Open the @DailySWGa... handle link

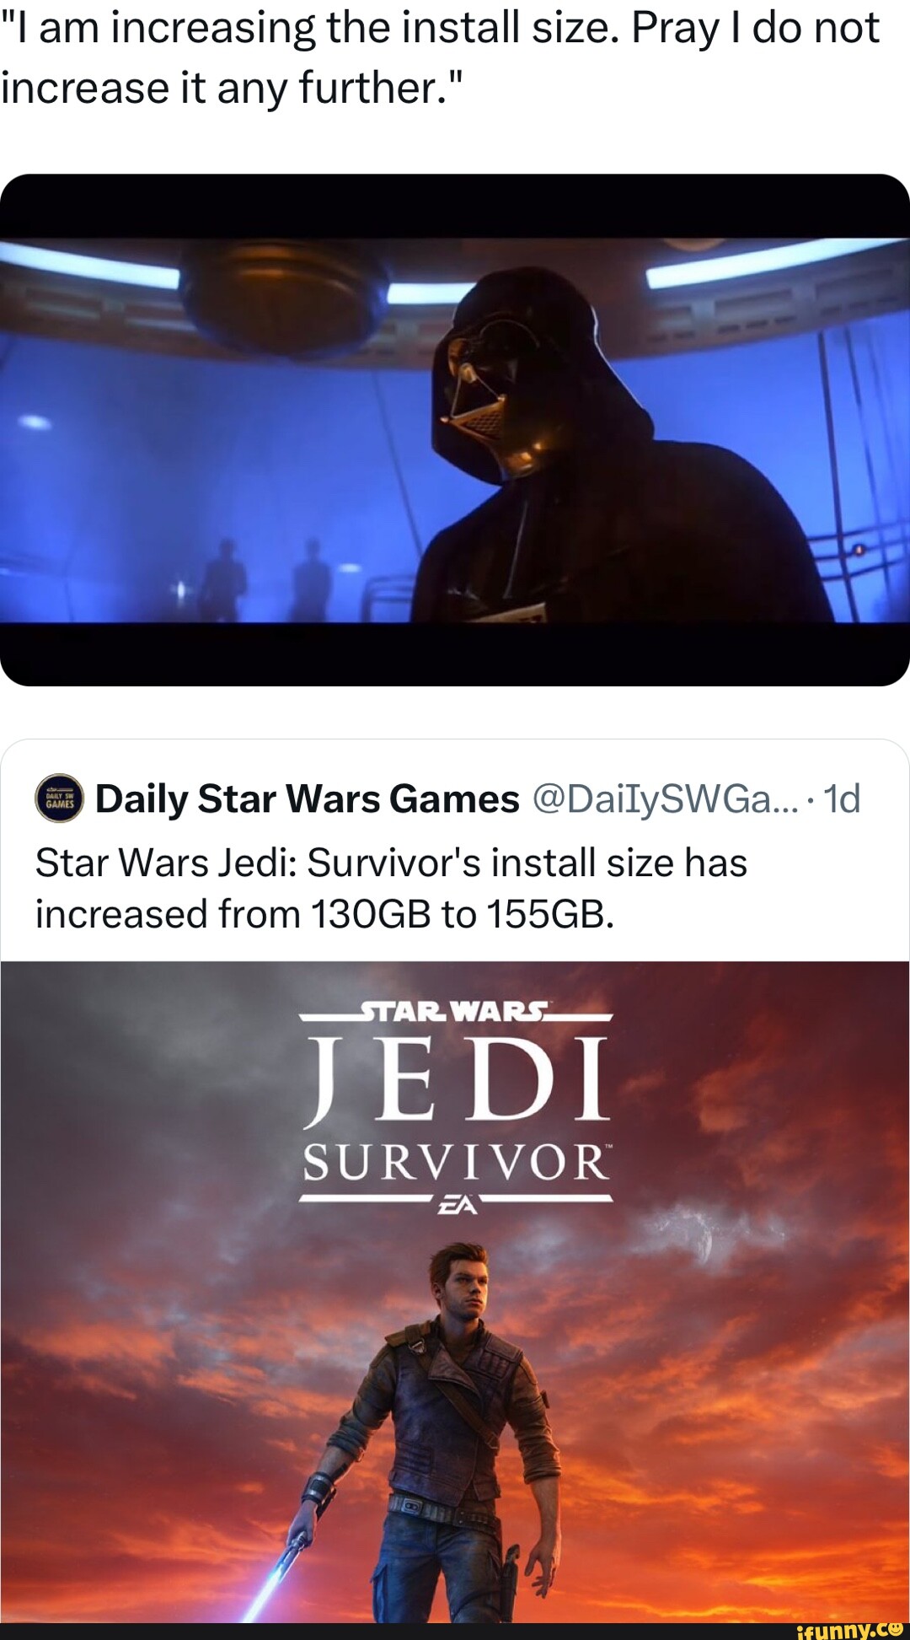pyautogui.click(x=665, y=798)
